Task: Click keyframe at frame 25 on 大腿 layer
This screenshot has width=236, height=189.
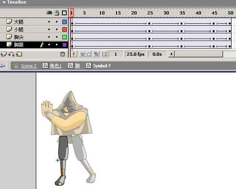Action: (x=149, y=24)
